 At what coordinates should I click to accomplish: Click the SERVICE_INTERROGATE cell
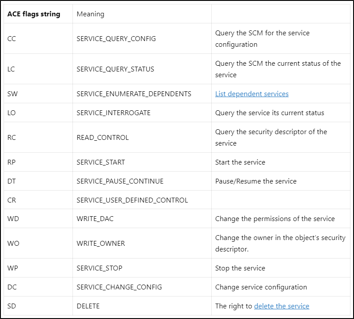113,113
